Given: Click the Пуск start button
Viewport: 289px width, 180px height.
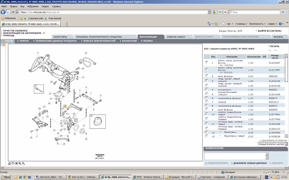Looking at the screenshot, I should pos(6,177).
